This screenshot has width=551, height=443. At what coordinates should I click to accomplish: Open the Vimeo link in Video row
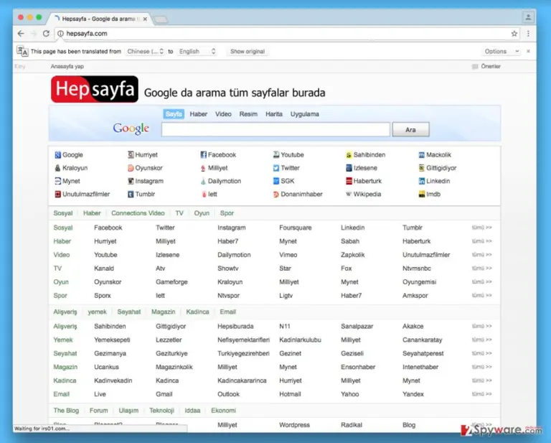[x=288, y=255]
